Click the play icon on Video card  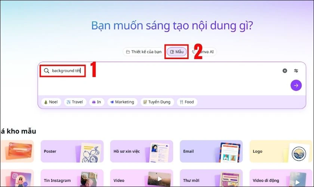[x=160, y=179]
